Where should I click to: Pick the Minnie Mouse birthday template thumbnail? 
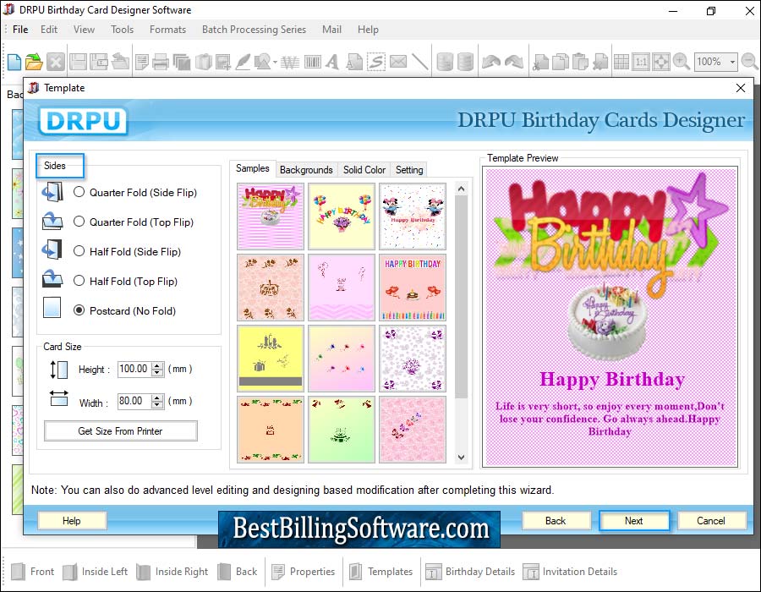pos(413,217)
